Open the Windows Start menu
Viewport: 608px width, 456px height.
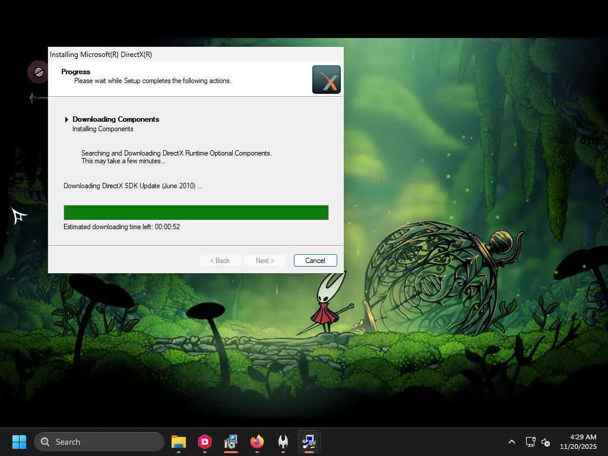[19, 442]
